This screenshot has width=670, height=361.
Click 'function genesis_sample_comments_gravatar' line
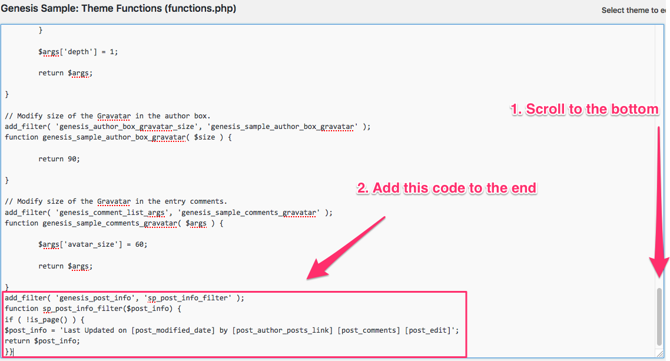118,223
